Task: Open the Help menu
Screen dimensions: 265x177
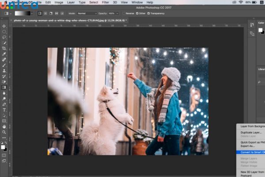Action: click(150, 2)
